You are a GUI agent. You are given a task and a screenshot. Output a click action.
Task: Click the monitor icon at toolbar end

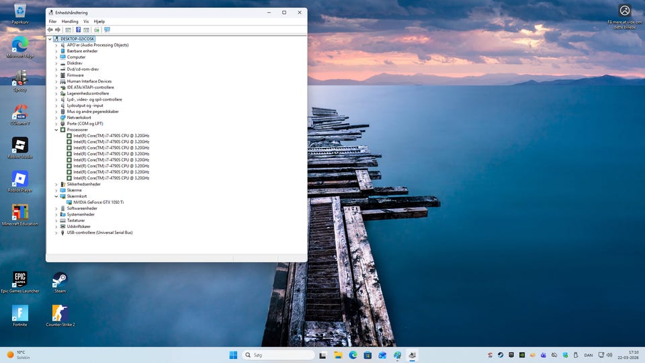tap(107, 30)
